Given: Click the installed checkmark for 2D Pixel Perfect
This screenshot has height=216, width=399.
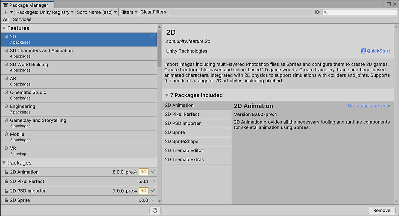Looking at the screenshot, I should point(153,181).
